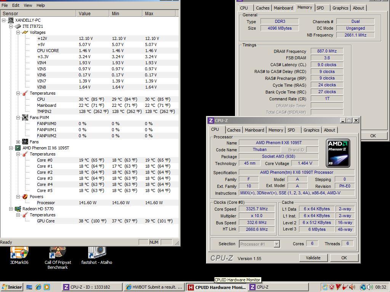390x292 pixels.
Task: Click the Powers flame icon
Action: (25, 197)
